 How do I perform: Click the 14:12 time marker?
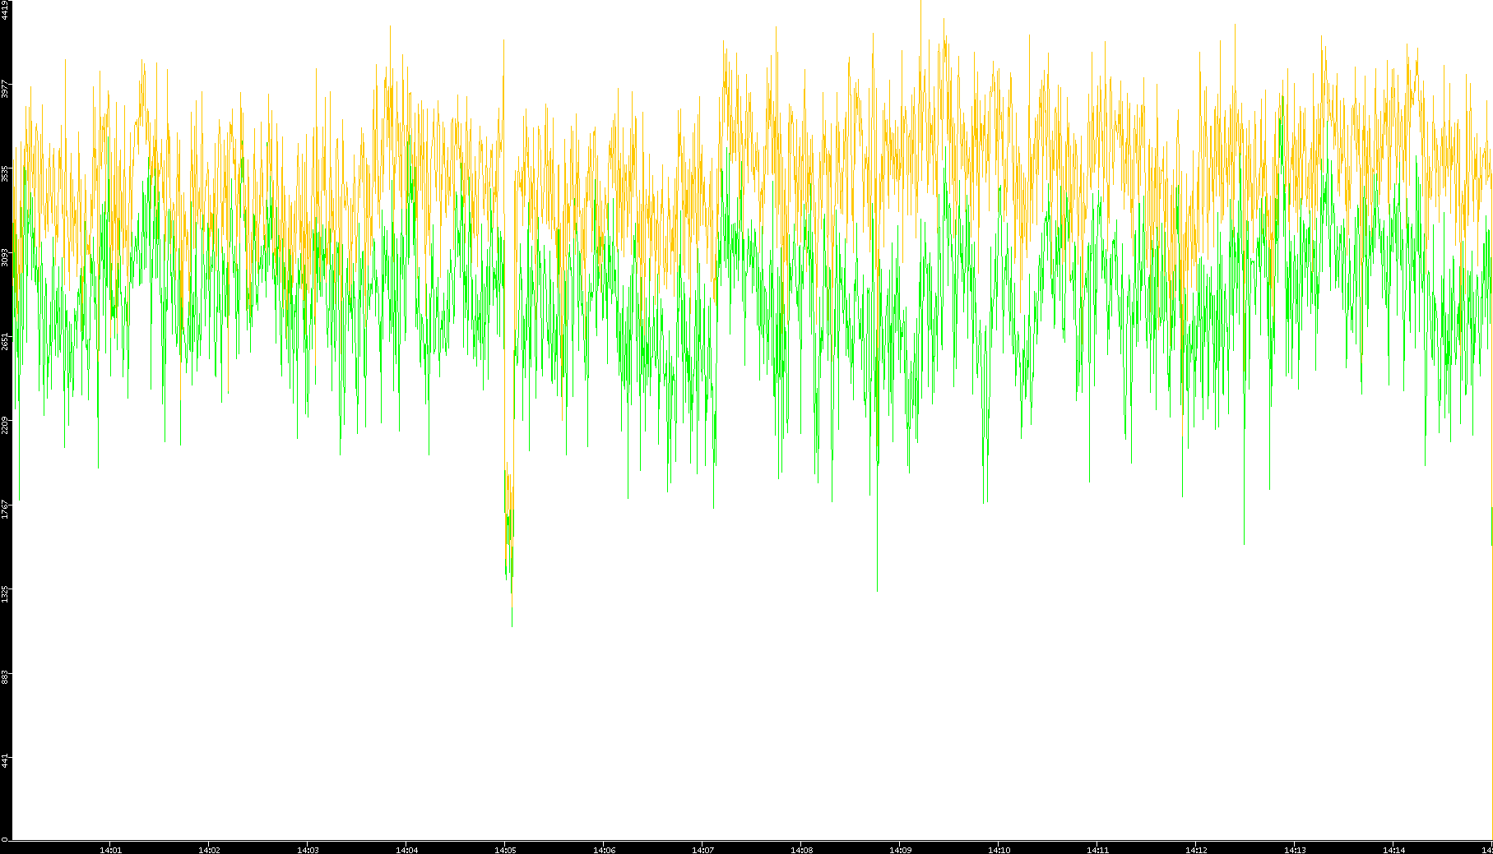(x=1196, y=849)
